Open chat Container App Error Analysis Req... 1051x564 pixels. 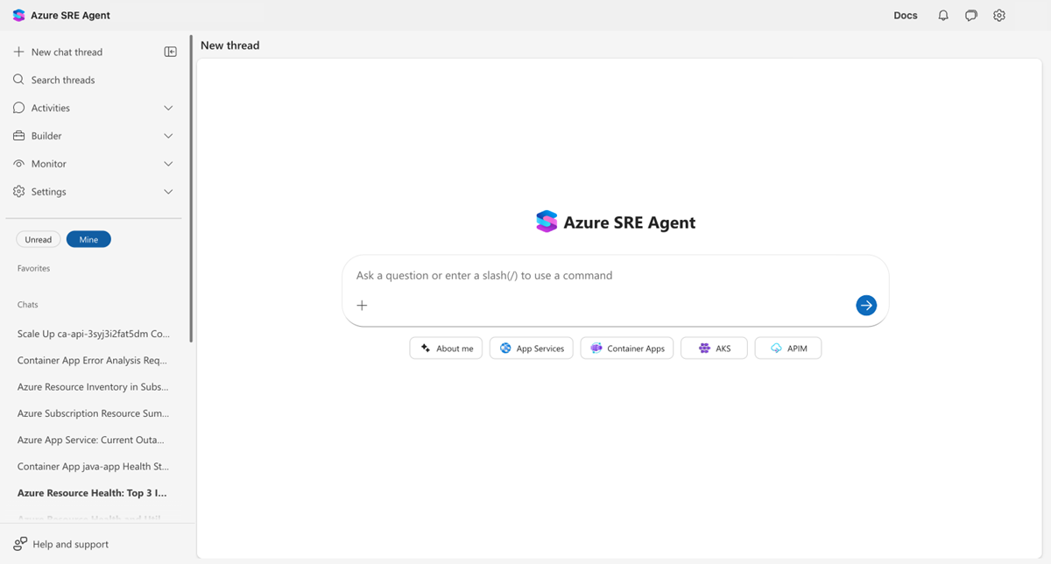(92, 360)
